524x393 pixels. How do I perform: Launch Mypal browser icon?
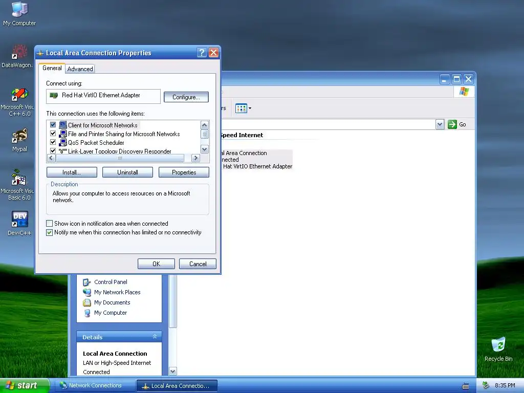pos(19,140)
